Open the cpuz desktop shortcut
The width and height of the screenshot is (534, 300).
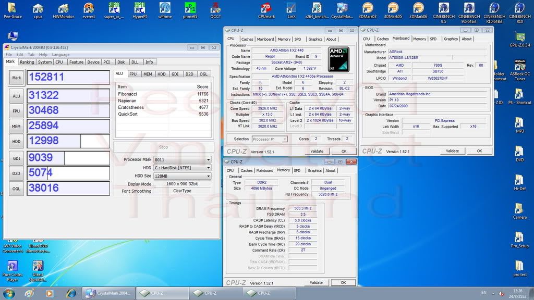click(38, 9)
